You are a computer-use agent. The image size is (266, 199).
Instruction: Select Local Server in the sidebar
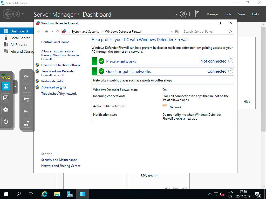19,38
